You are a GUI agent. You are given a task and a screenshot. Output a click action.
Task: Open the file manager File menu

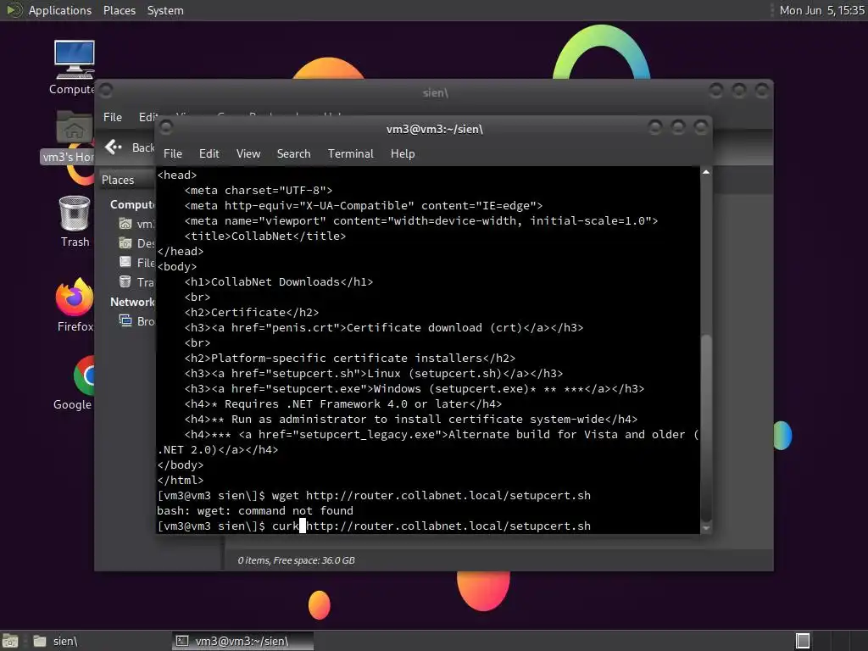[x=113, y=117]
